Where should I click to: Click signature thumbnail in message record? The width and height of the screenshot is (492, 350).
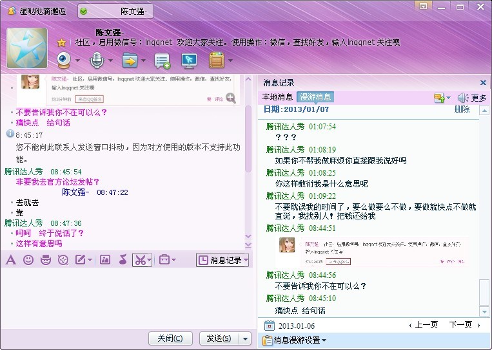pyautogui.click(x=372, y=252)
